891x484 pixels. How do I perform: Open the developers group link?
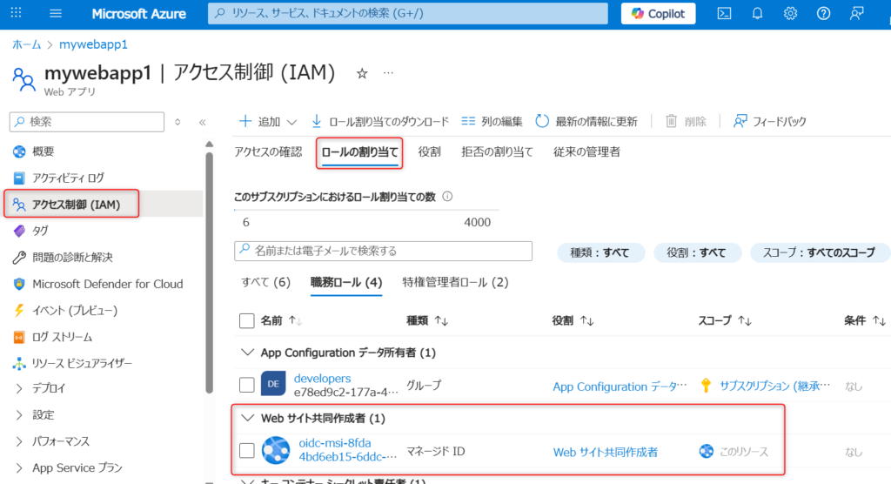point(322,378)
